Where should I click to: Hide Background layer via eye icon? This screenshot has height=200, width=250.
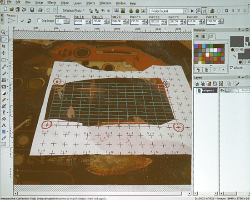click(x=222, y=90)
